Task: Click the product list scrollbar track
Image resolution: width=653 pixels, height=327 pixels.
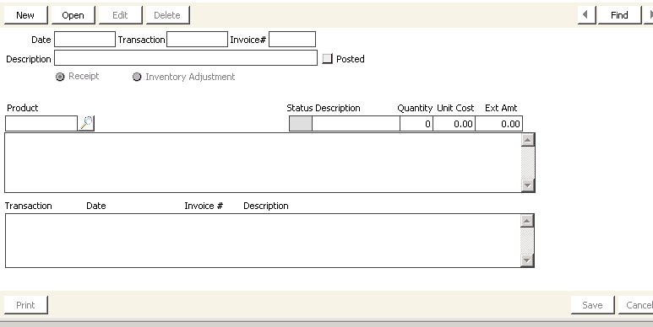Action: [x=528, y=163]
